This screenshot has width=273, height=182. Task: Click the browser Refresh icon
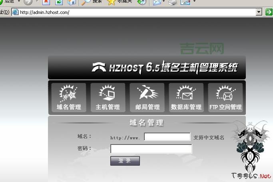point(59,2)
